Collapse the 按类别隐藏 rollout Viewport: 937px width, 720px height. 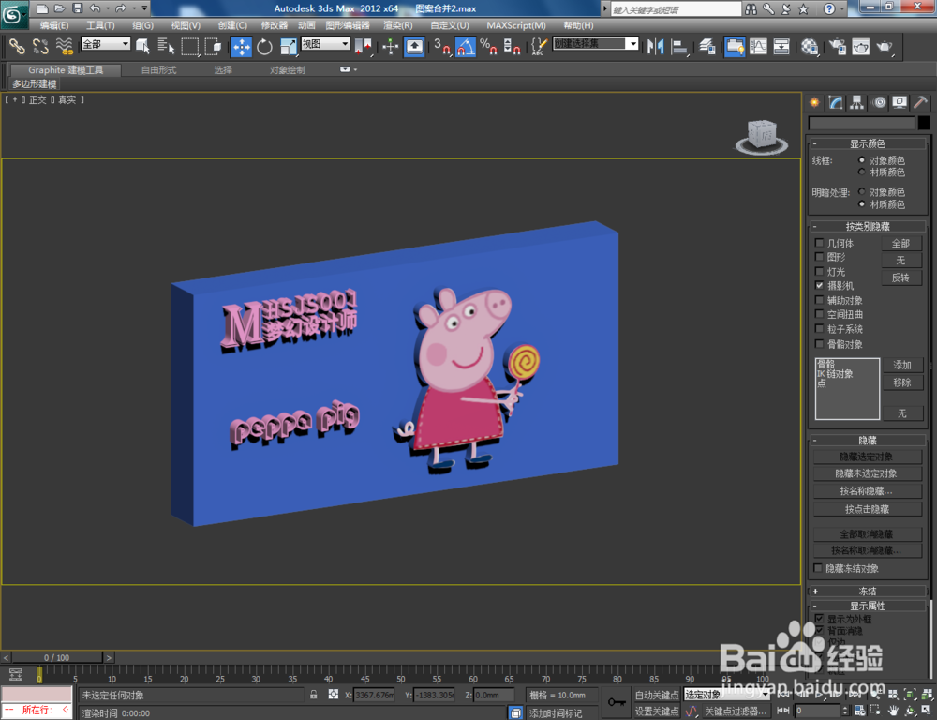tap(867, 226)
